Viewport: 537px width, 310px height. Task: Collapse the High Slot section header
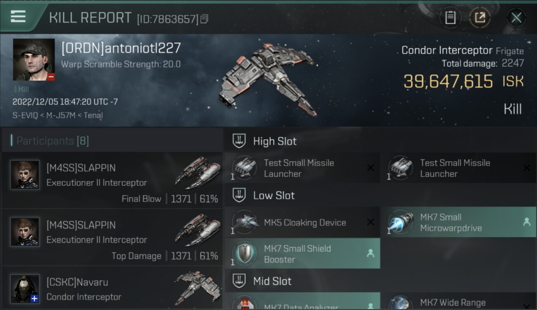[380, 141]
